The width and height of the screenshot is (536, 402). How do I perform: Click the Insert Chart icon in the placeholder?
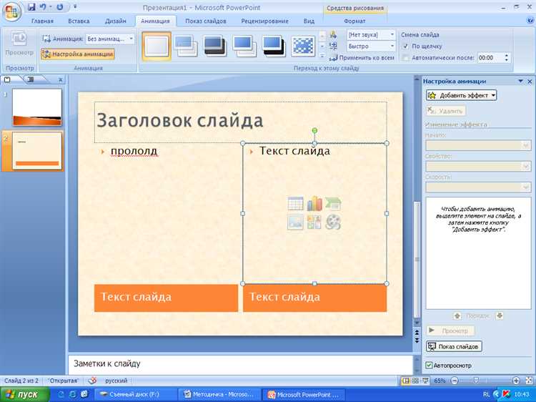[314, 204]
